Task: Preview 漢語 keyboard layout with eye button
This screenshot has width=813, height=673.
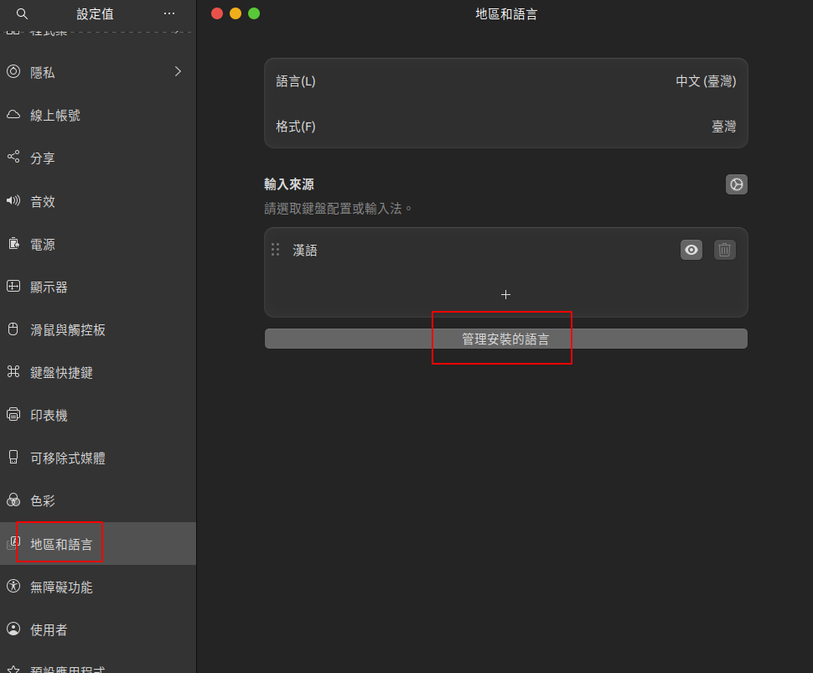Action: [691, 250]
